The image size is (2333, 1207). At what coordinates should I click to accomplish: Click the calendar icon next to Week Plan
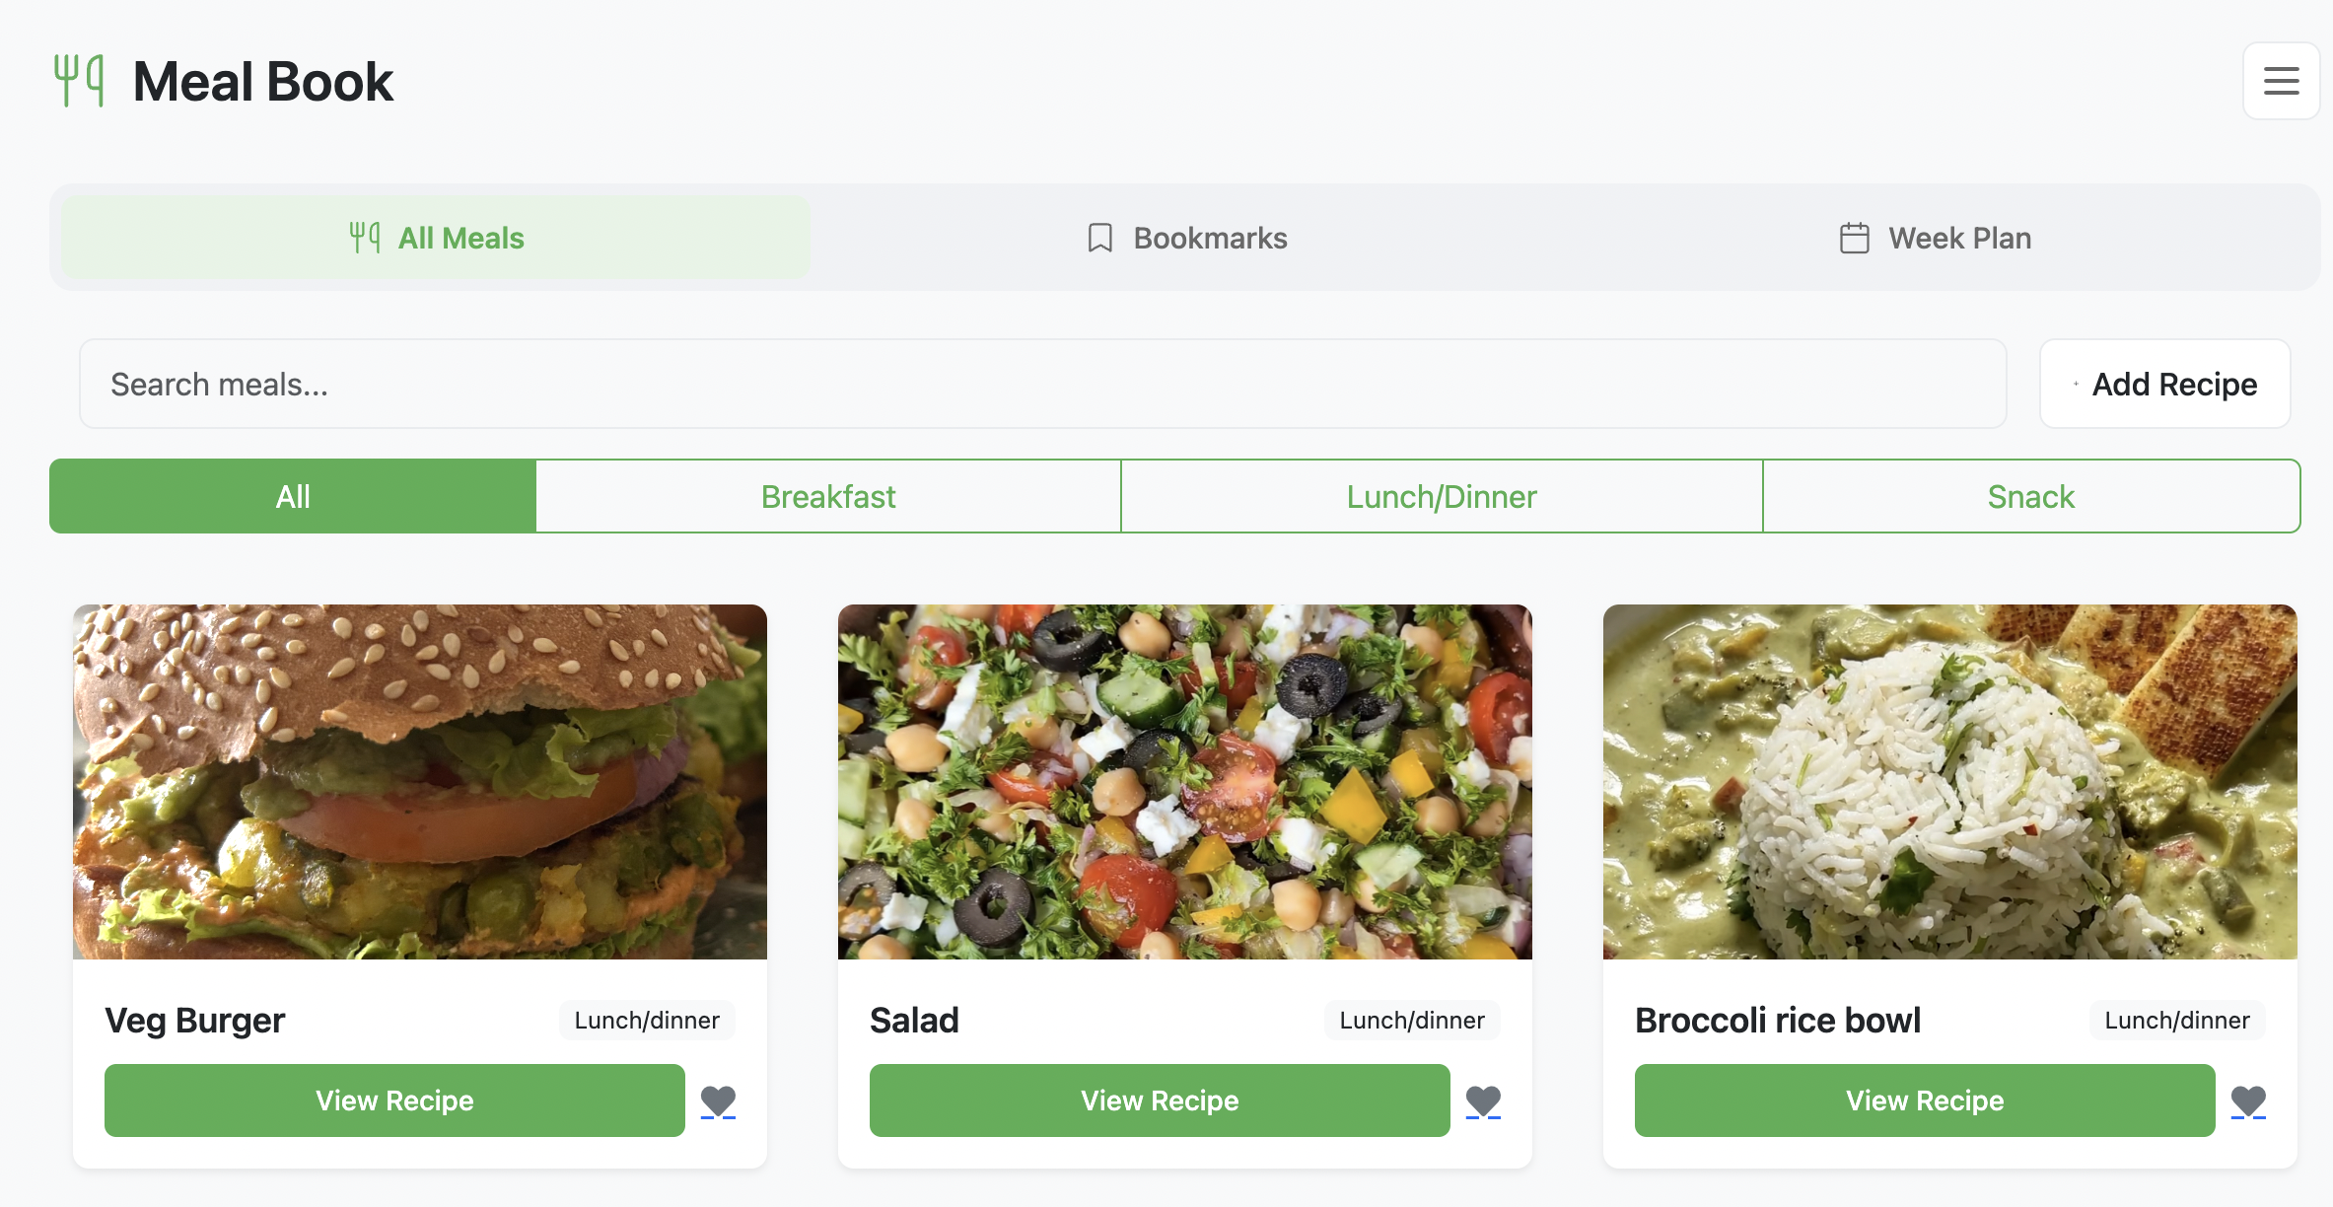tap(1855, 238)
